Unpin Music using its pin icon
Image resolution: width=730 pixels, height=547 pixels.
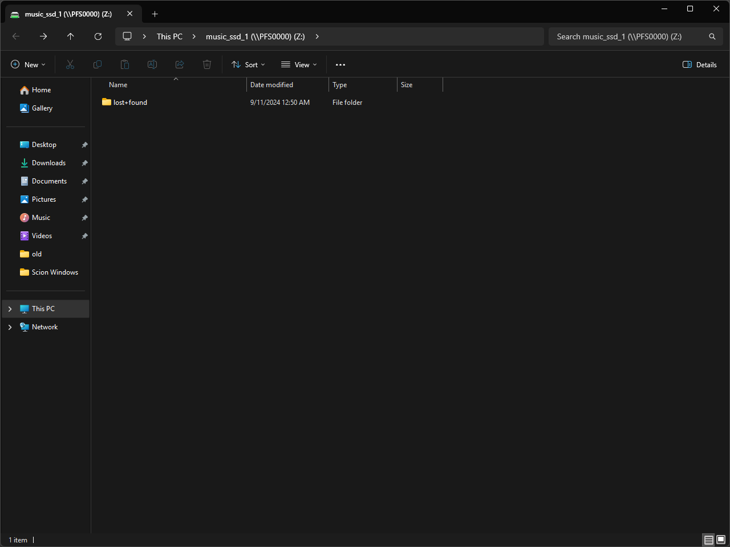[x=84, y=218]
